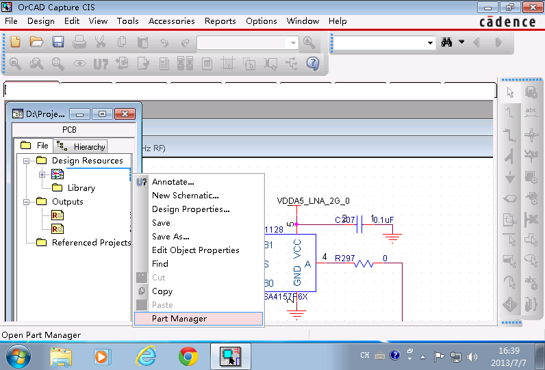Show hidden system tray icons arrow
Image resolution: width=545 pixels, height=370 pixels.
point(422,357)
